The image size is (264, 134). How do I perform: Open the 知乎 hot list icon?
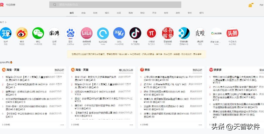(6, 33)
